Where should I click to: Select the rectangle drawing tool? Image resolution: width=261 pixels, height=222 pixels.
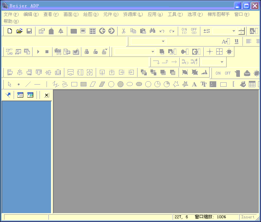click(x=74, y=84)
